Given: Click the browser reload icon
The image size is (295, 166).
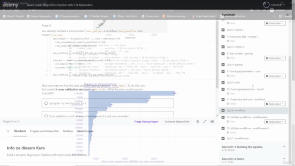Looking at the screenshot, I should (x=17, y=10).
